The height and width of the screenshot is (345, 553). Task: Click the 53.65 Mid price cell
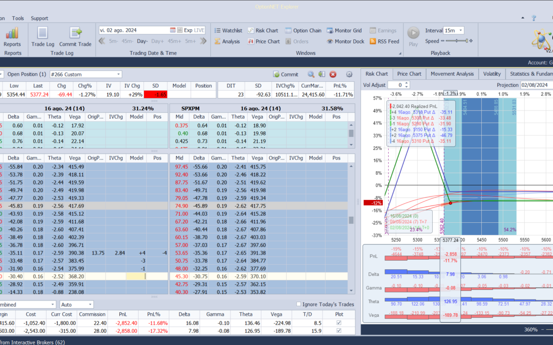tap(181, 253)
